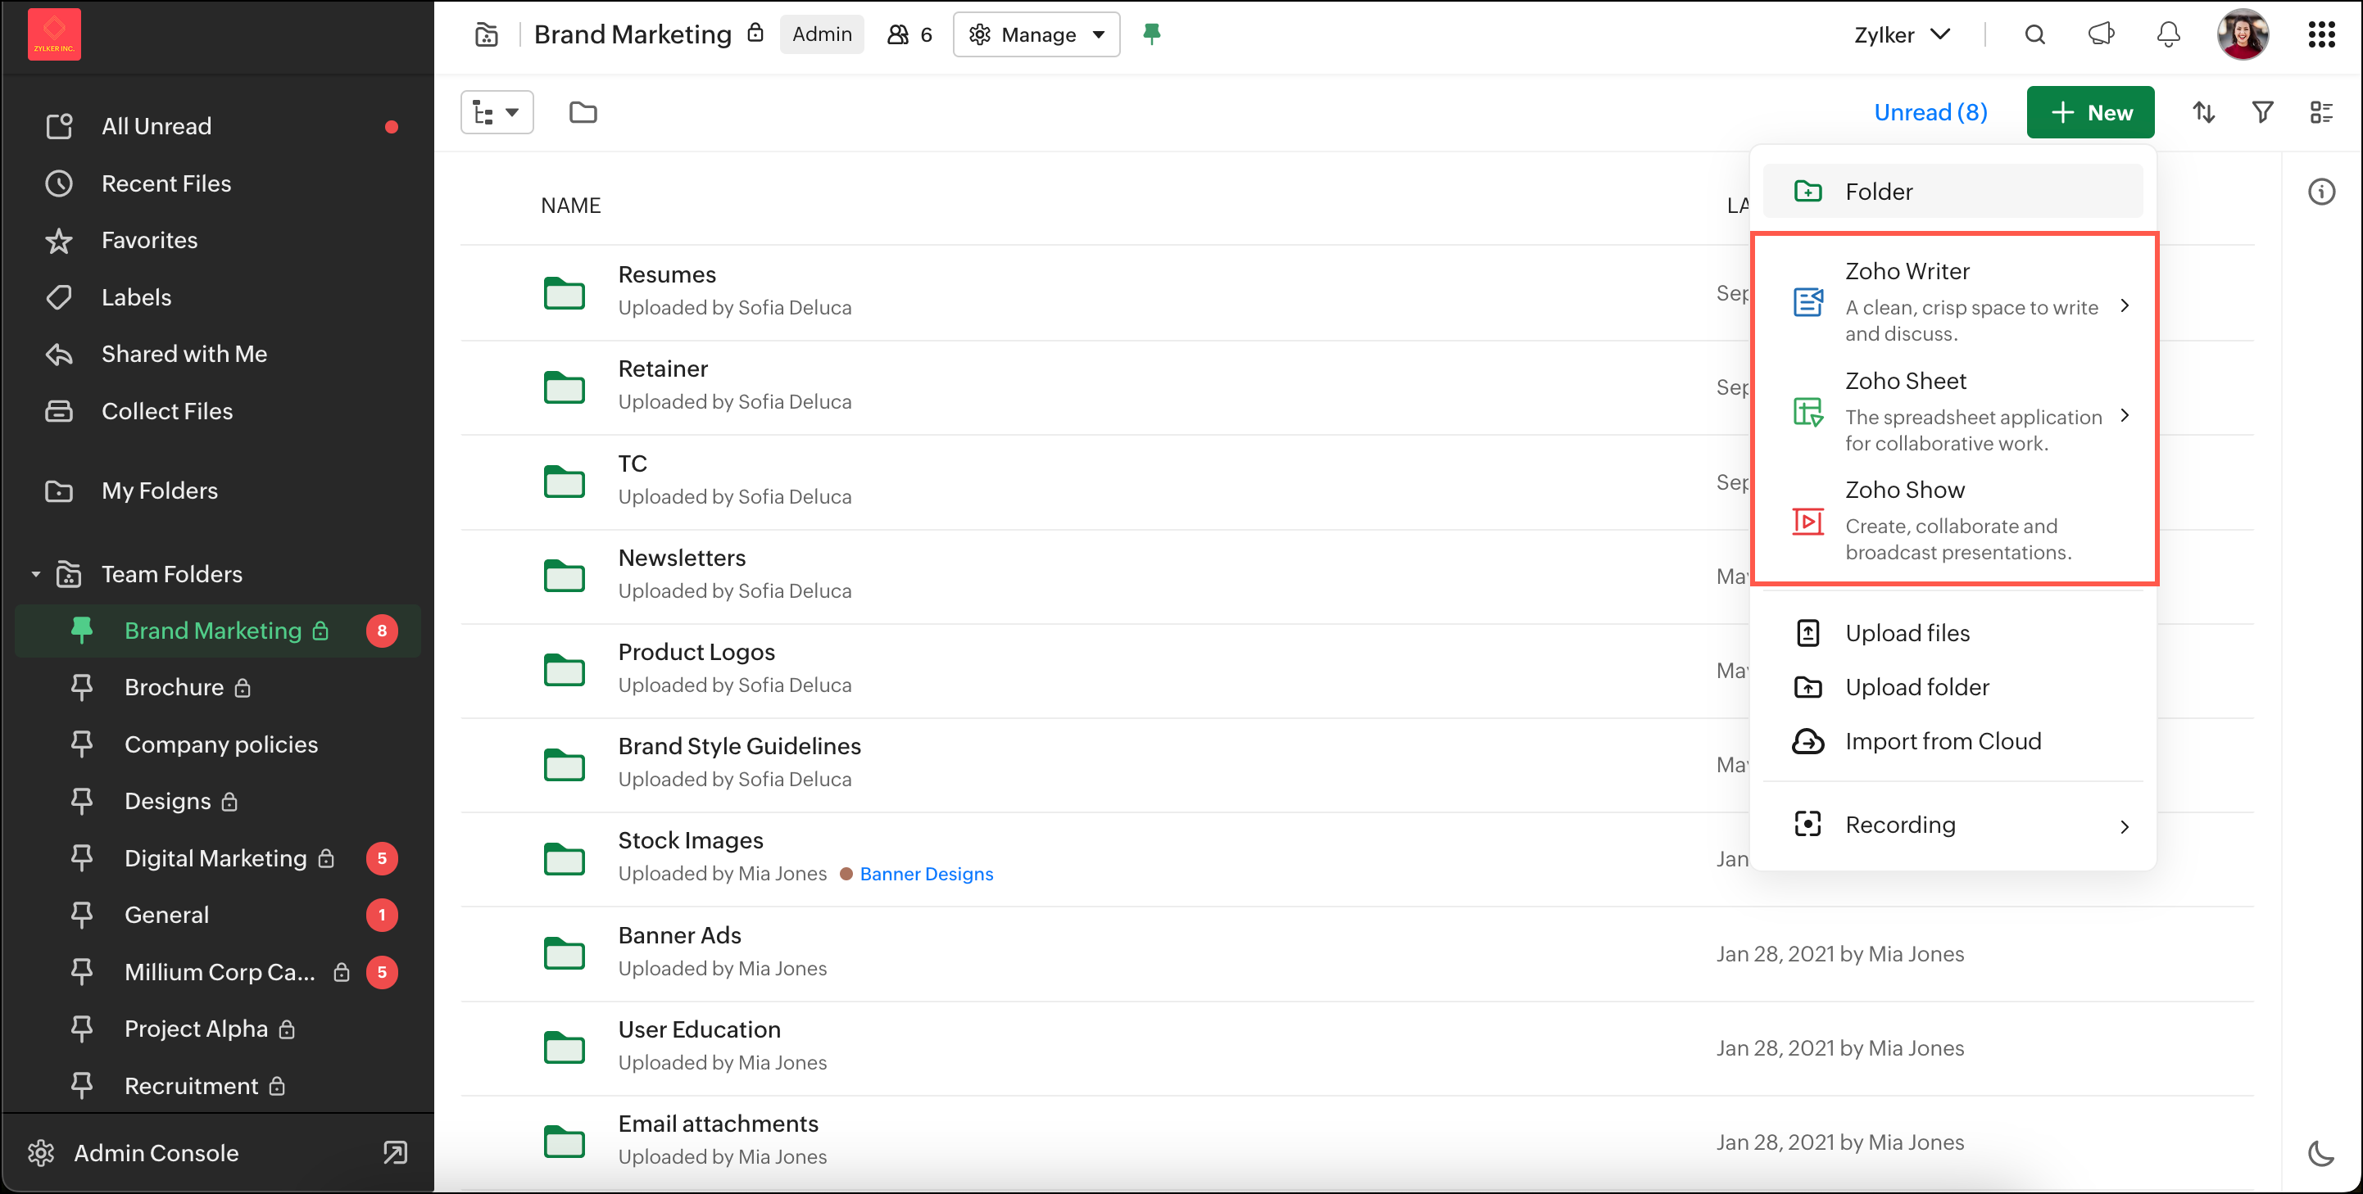Open the search magnifier icon

[2034, 35]
